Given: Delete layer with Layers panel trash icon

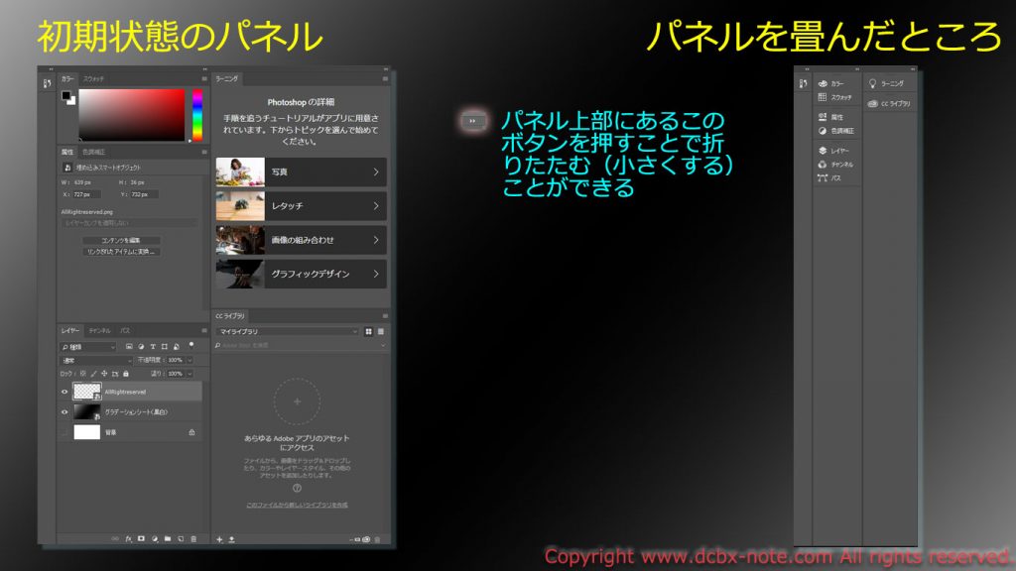Looking at the screenshot, I should (x=193, y=538).
